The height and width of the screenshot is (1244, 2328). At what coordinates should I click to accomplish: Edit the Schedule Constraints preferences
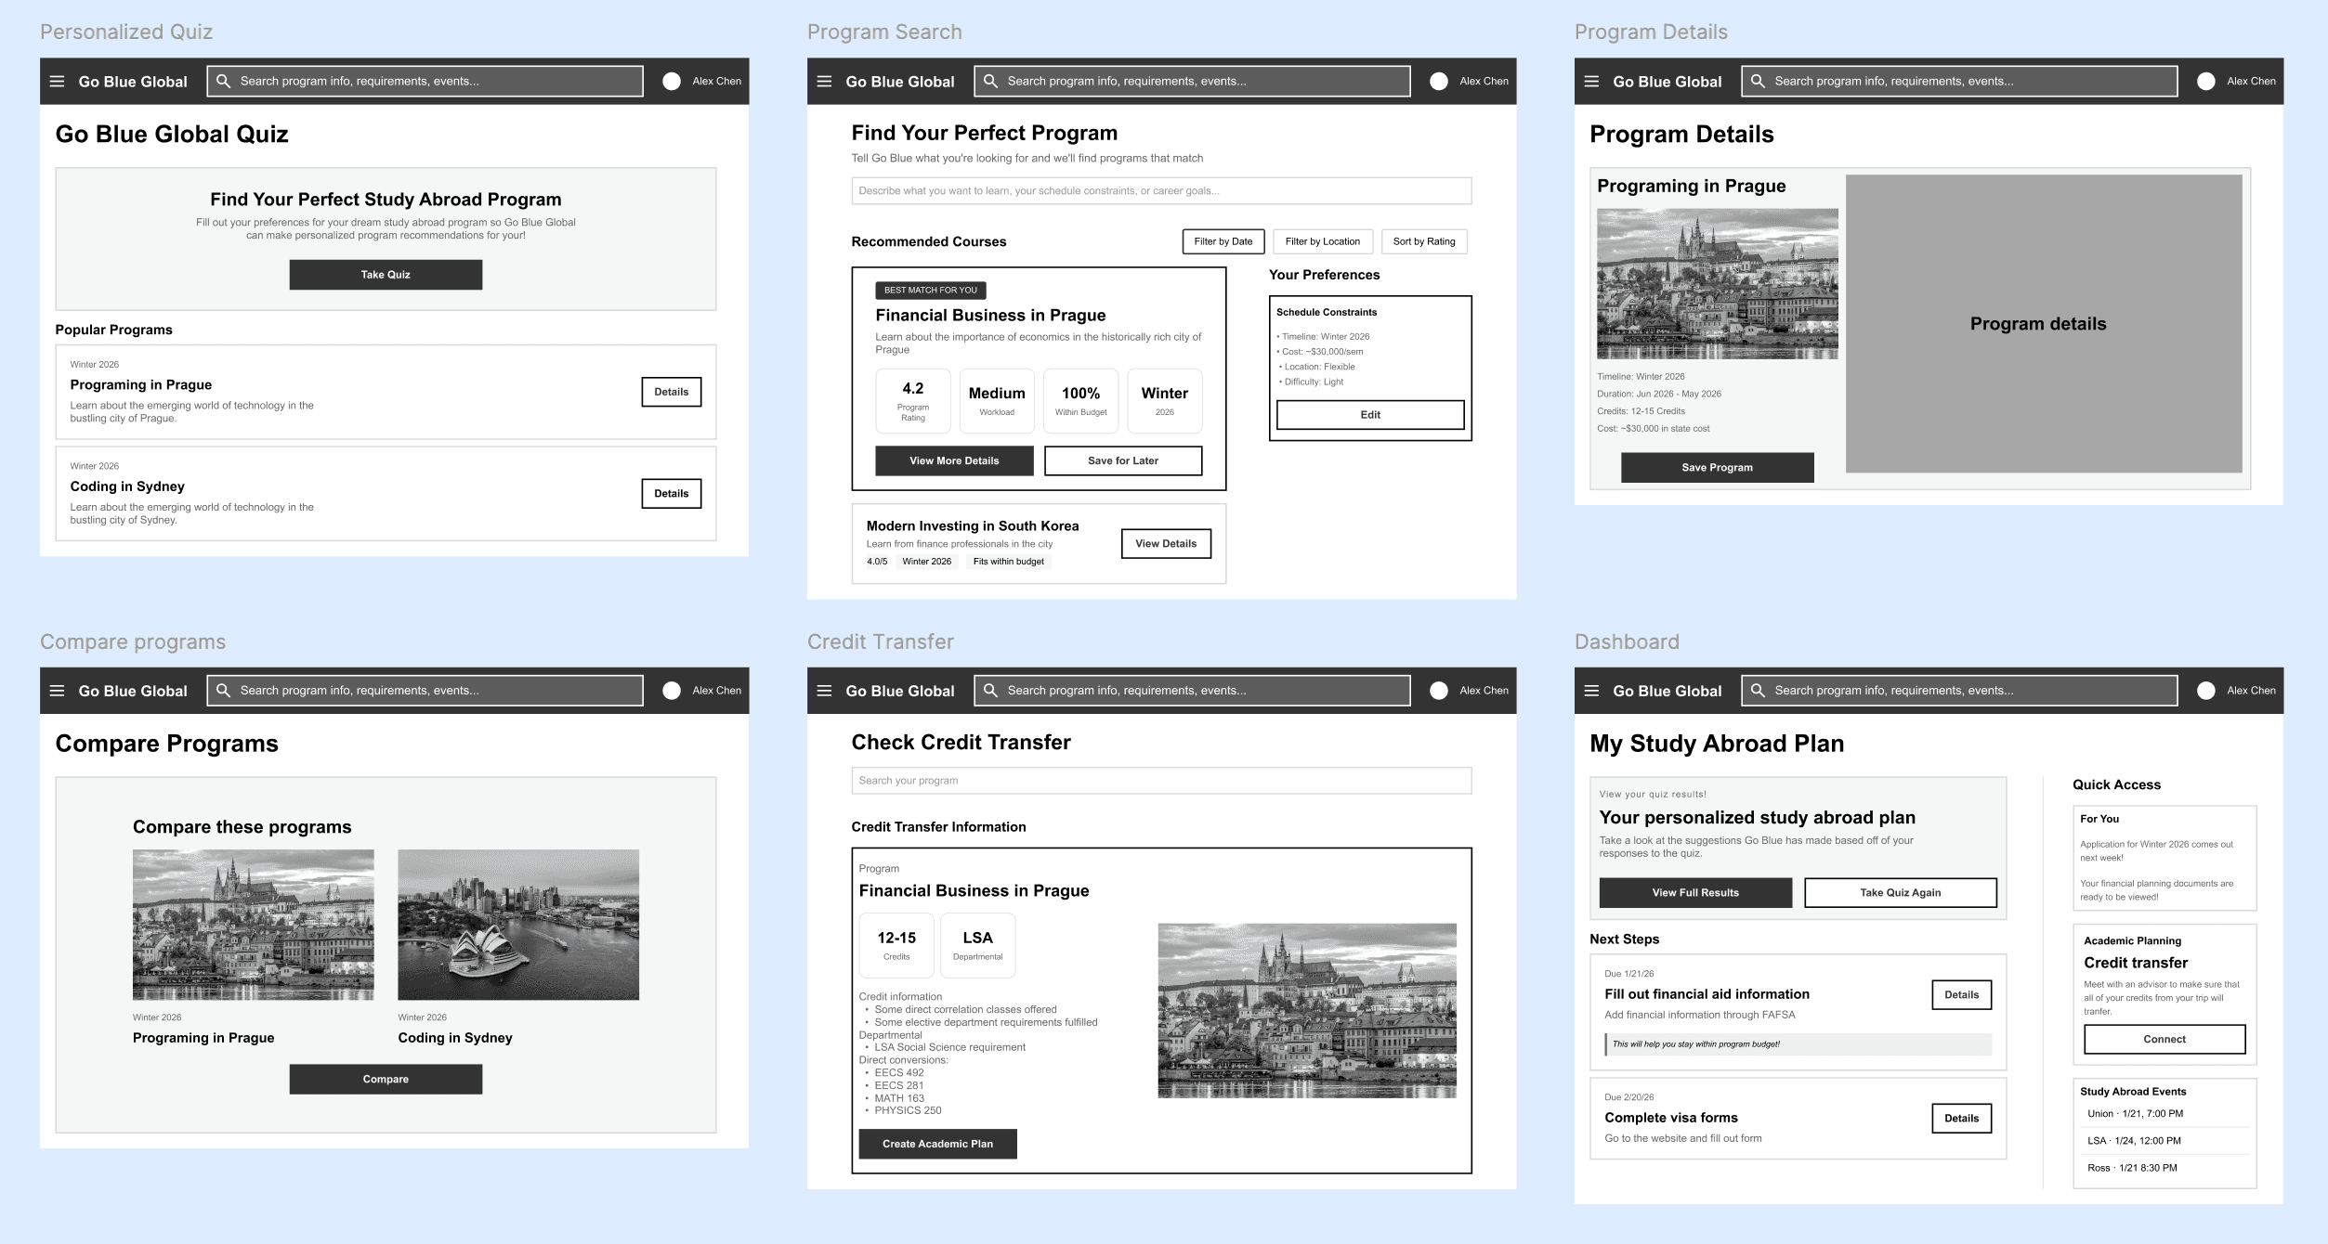[1369, 415]
